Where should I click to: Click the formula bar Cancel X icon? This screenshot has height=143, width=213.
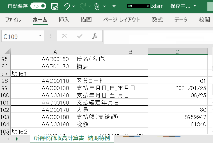tap(64, 36)
